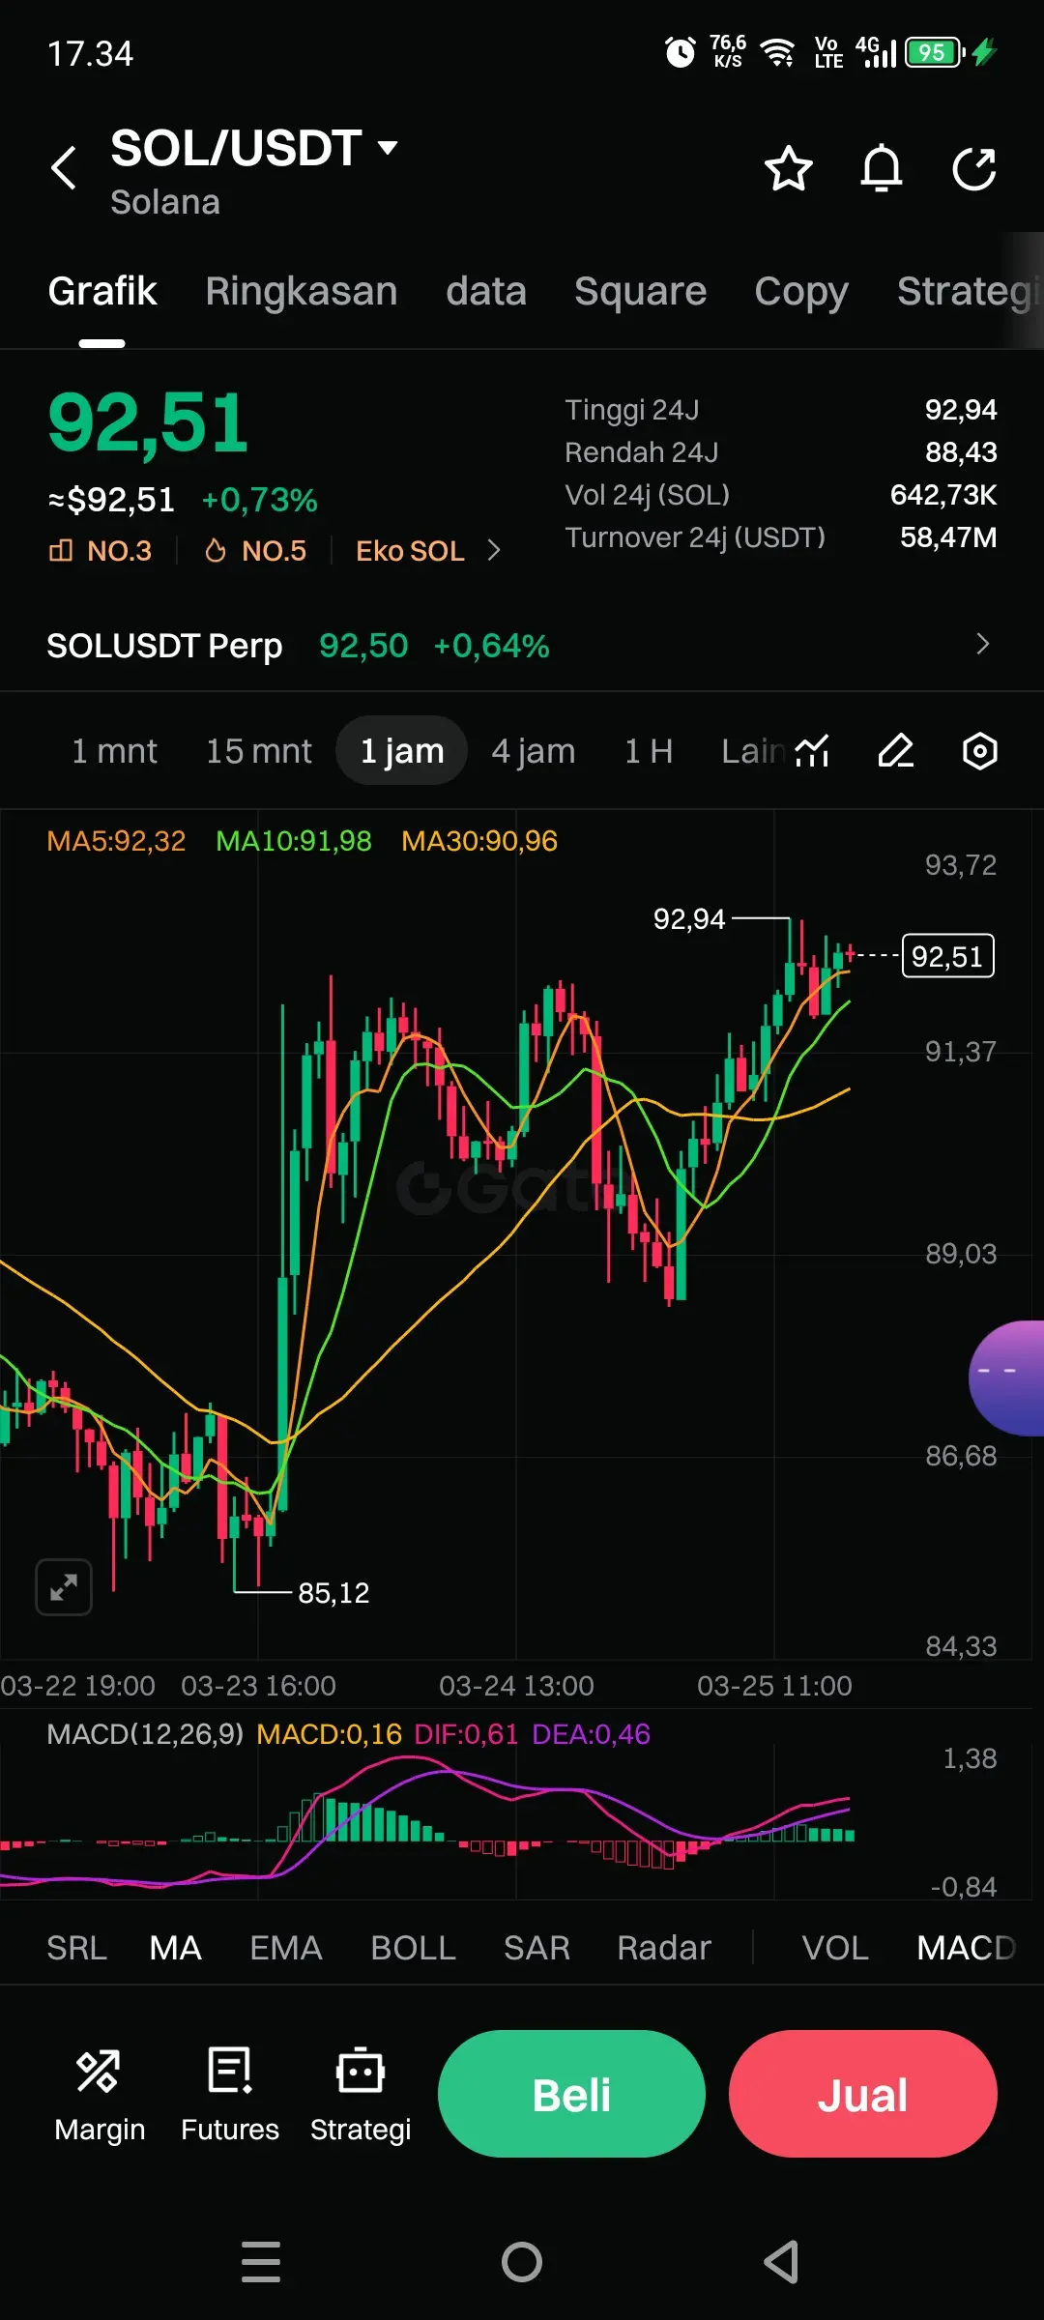This screenshot has height=2320, width=1044.
Task: Enable the BOLL indicator
Action: click(x=413, y=1948)
